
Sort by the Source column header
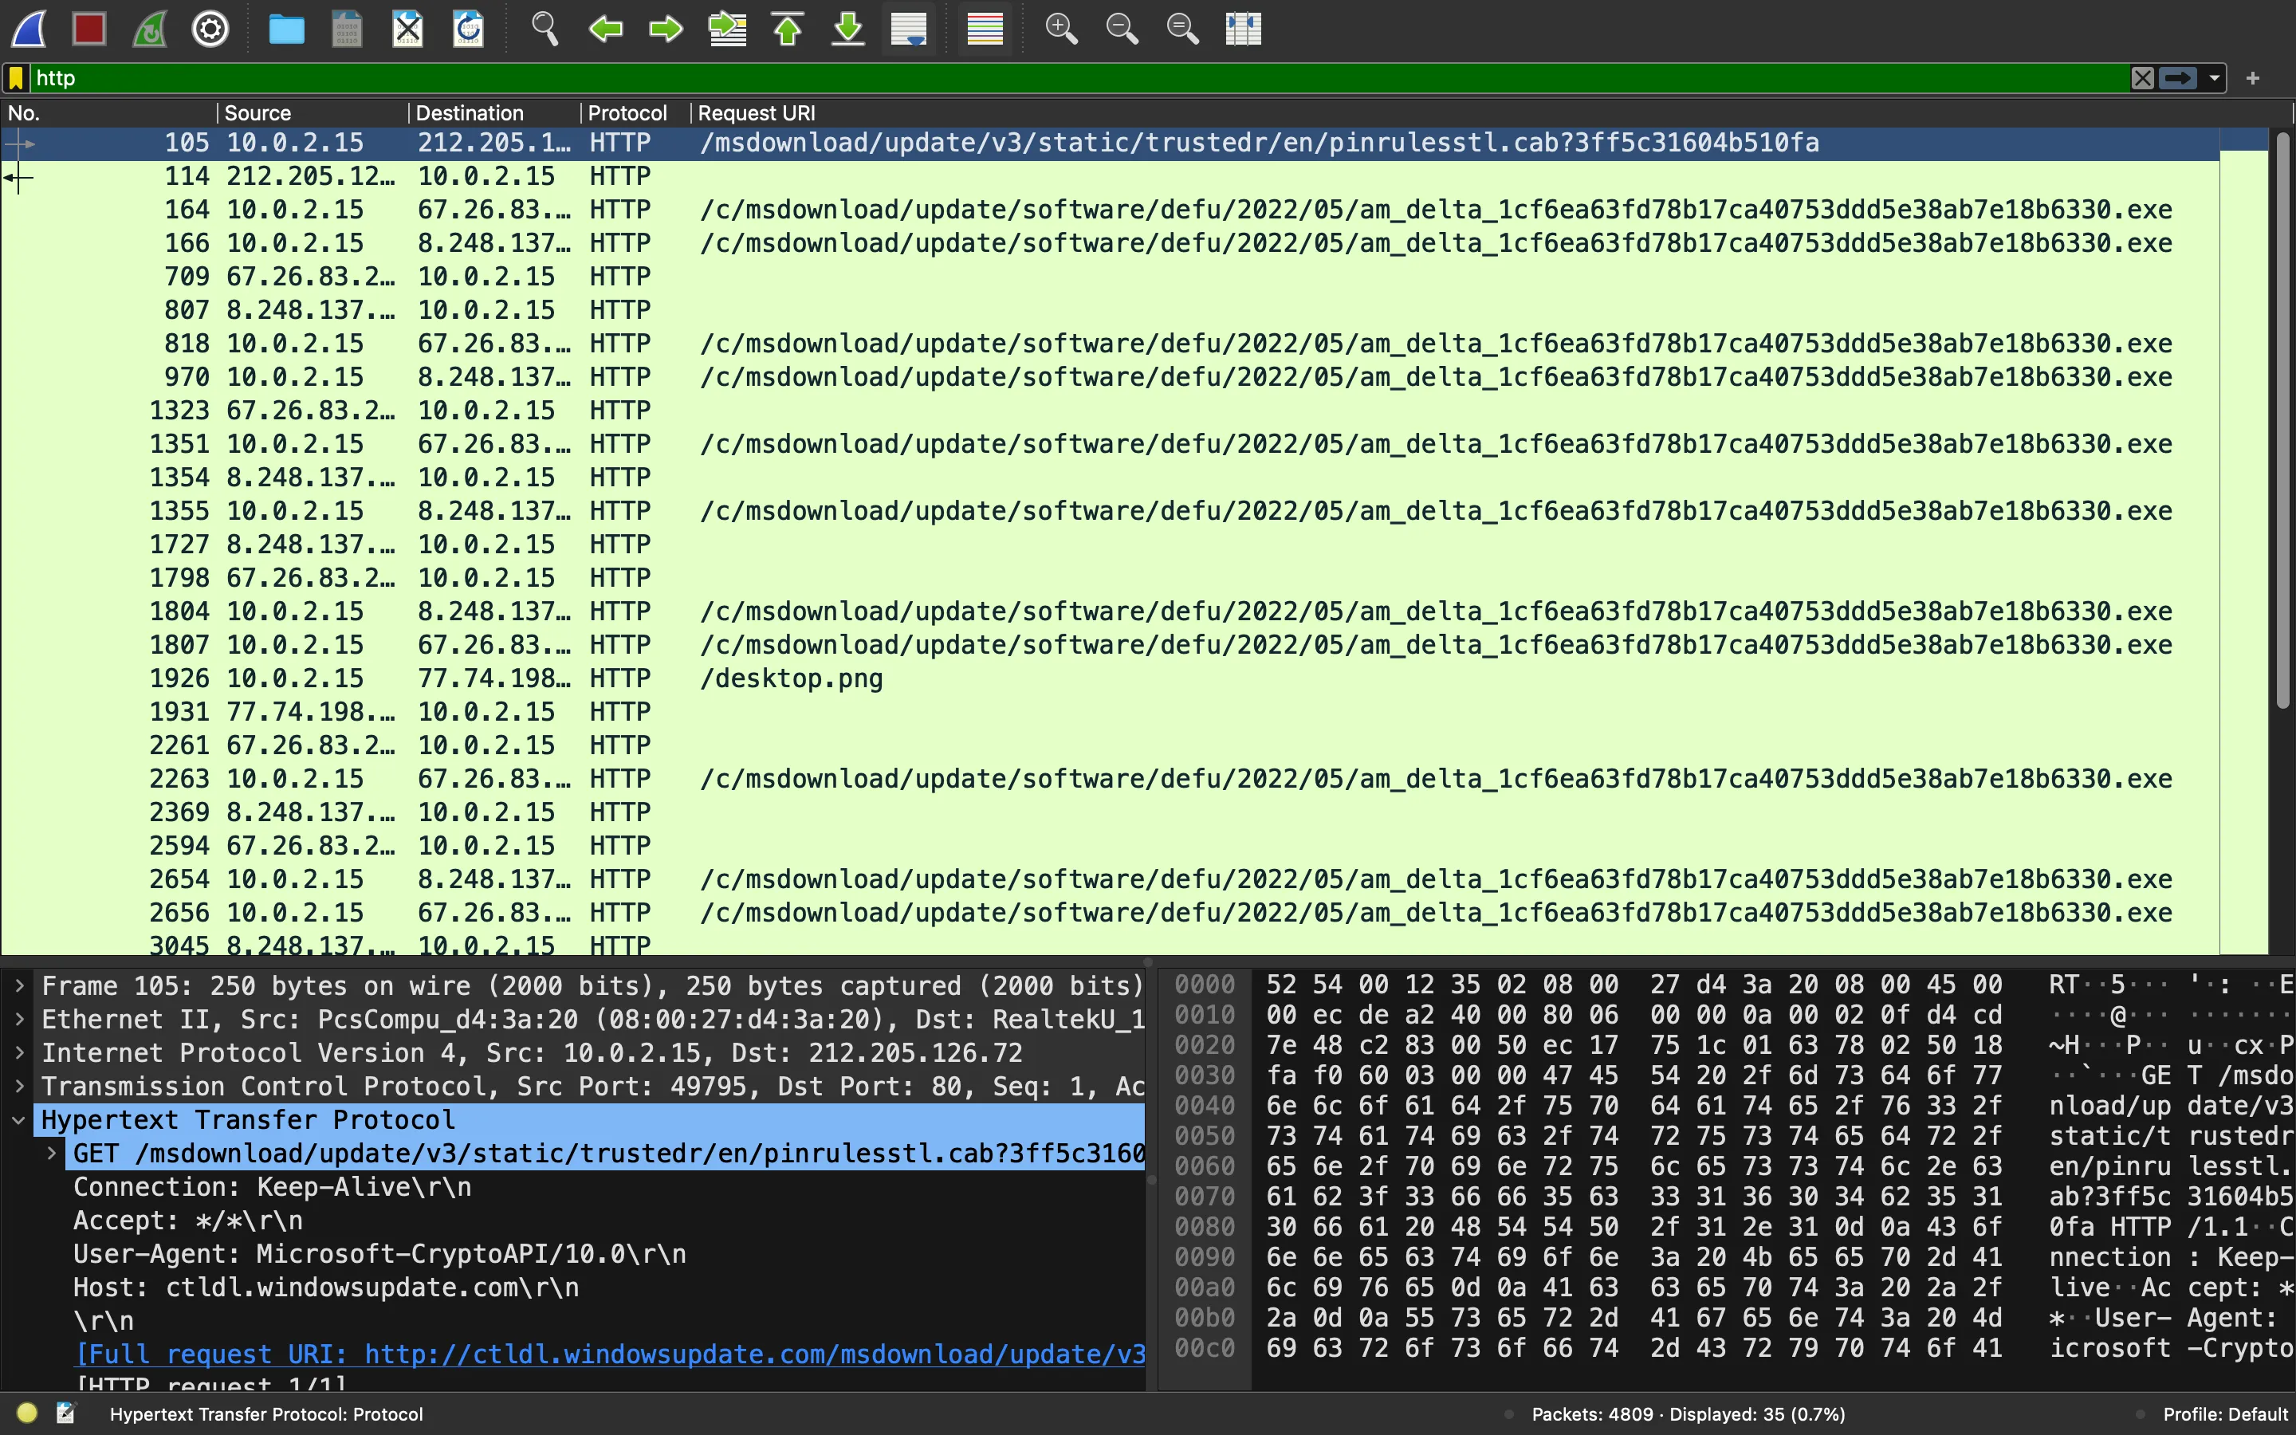tap(313, 113)
